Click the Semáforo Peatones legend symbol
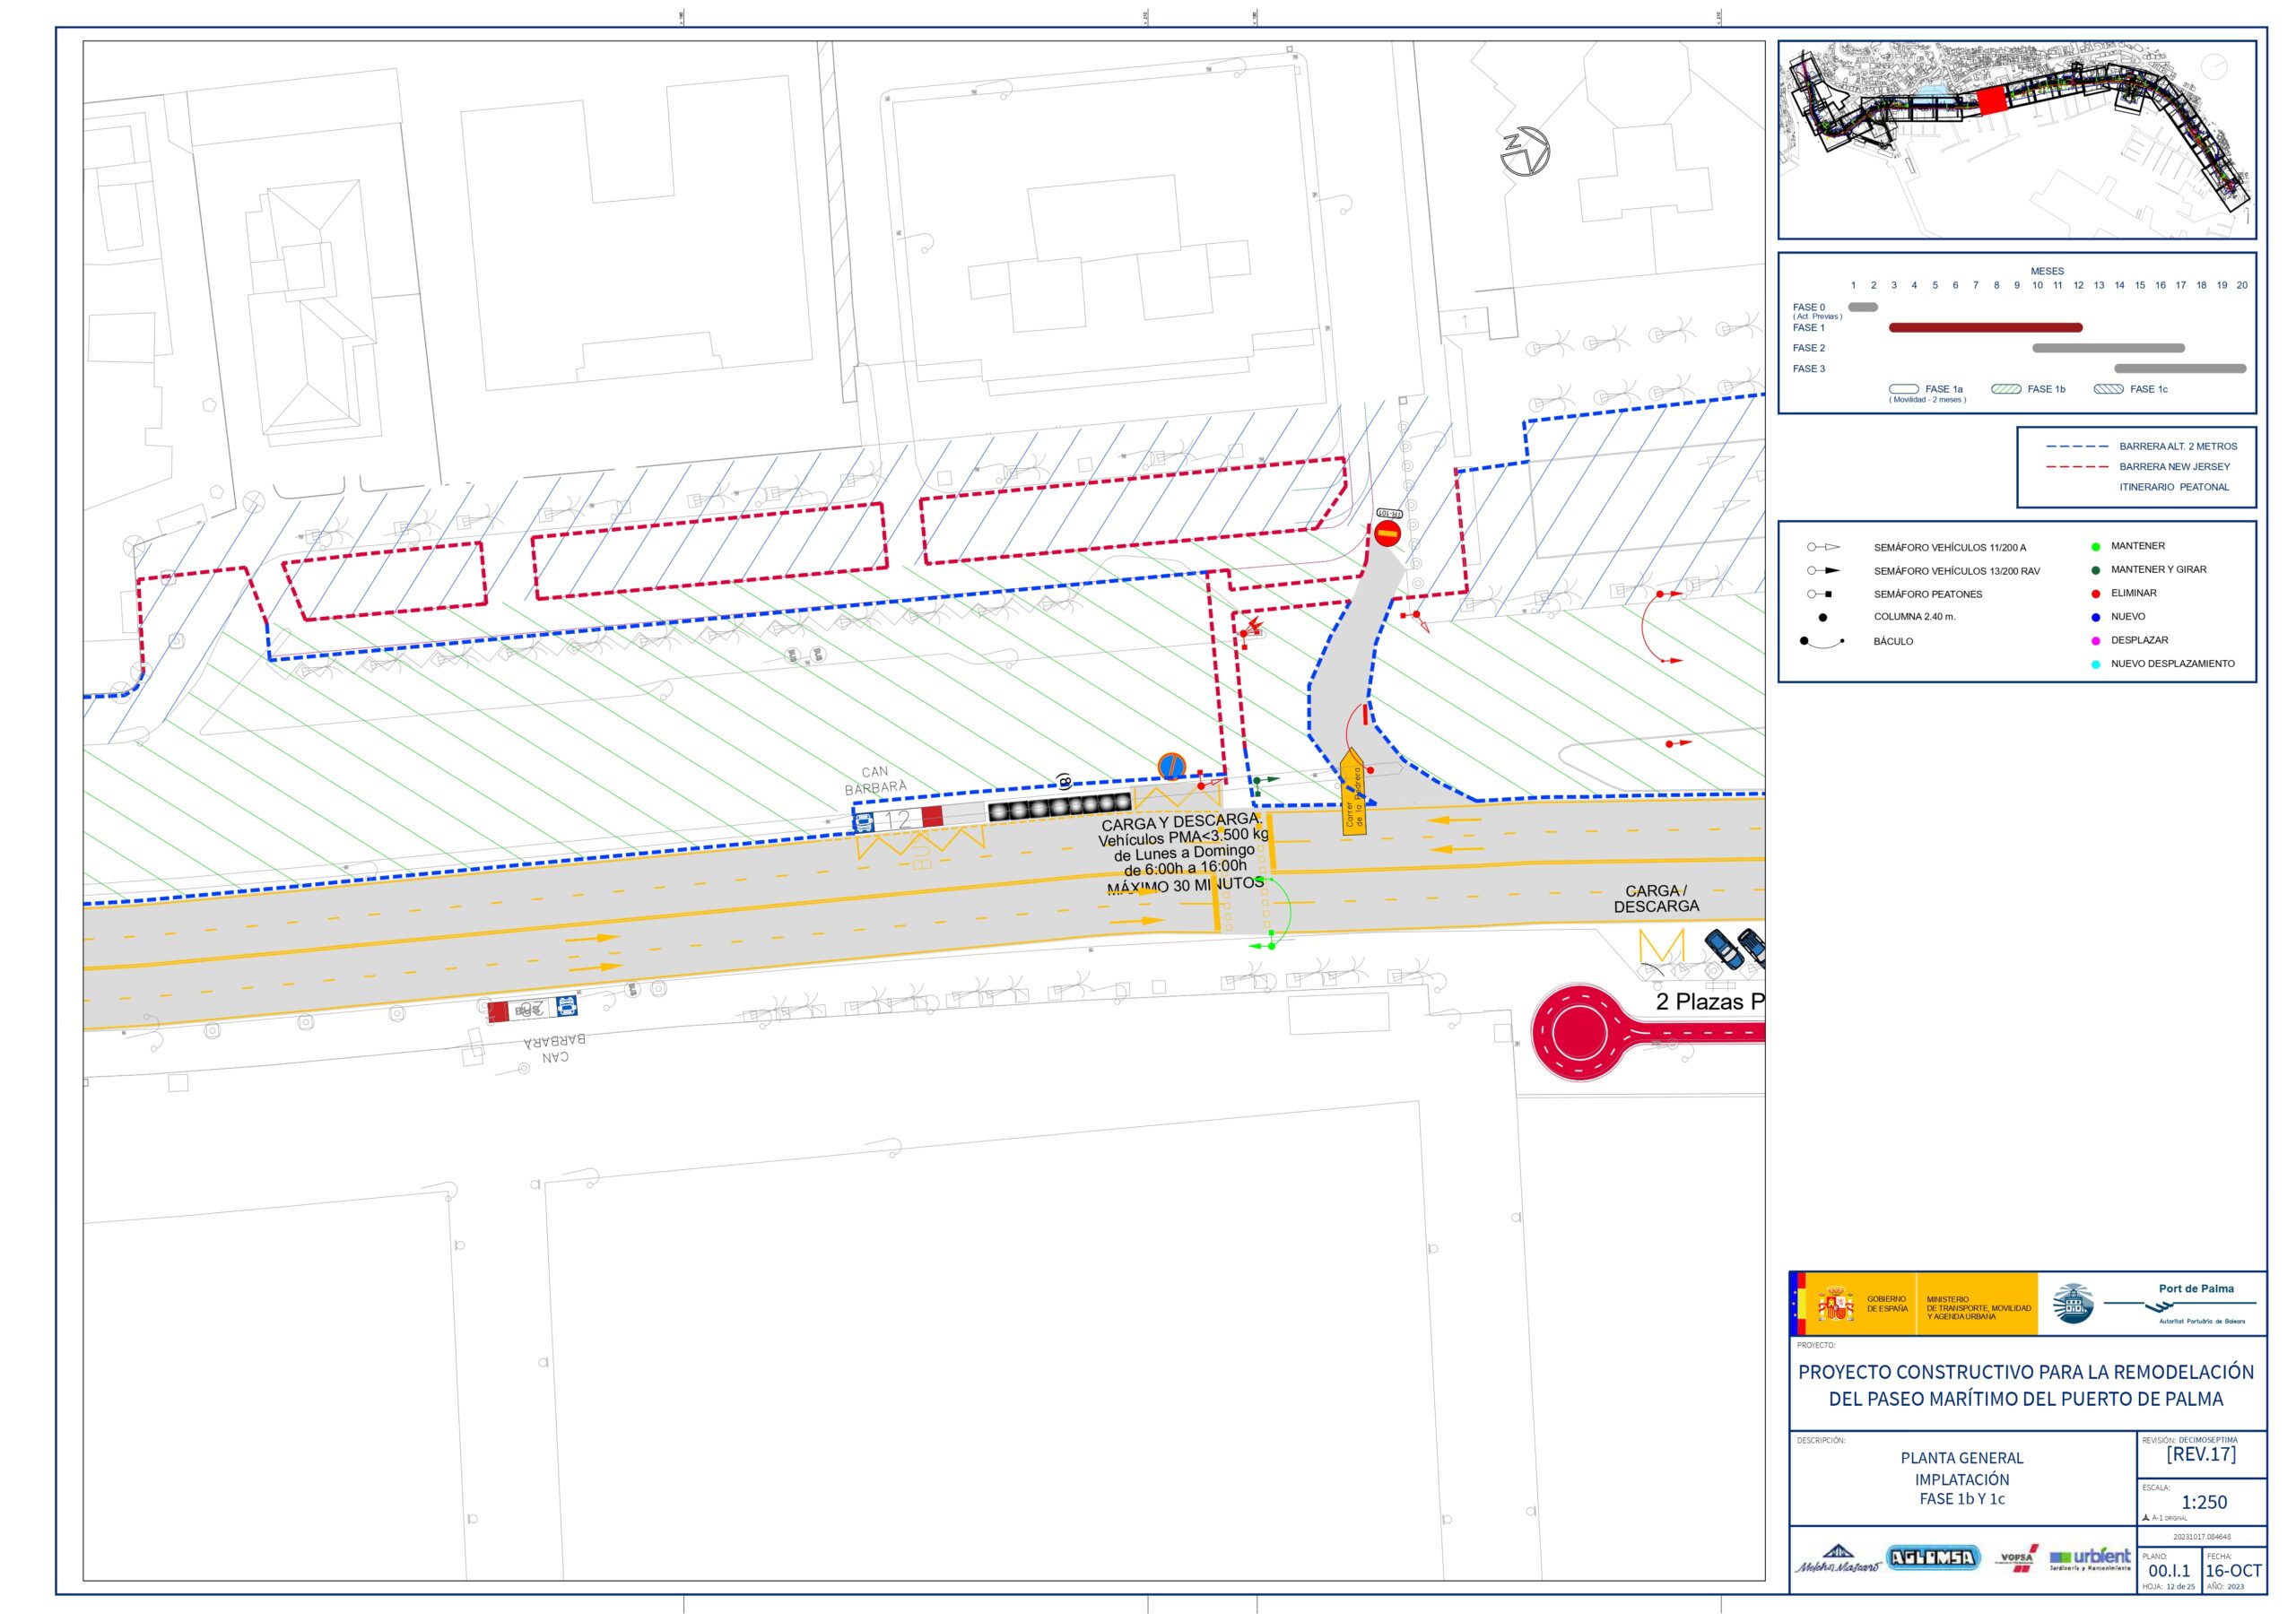 pyautogui.click(x=1819, y=594)
